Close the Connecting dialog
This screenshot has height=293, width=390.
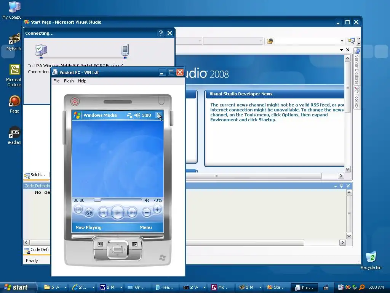coord(169,33)
